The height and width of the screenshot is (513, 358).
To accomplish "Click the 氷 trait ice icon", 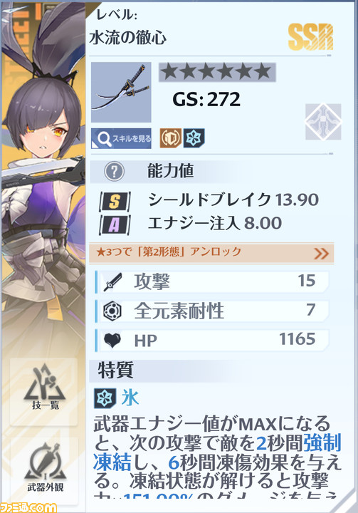I will 105,398.
